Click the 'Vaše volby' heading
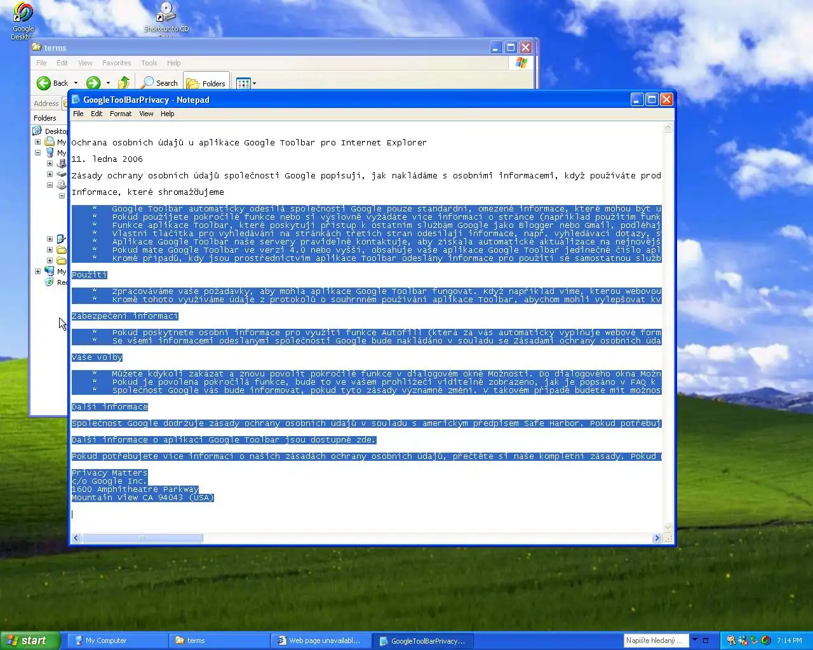 97,357
